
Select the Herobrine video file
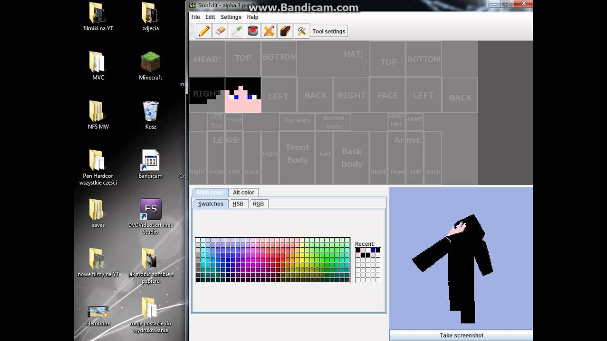pyautogui.click(x=98, y=315)
